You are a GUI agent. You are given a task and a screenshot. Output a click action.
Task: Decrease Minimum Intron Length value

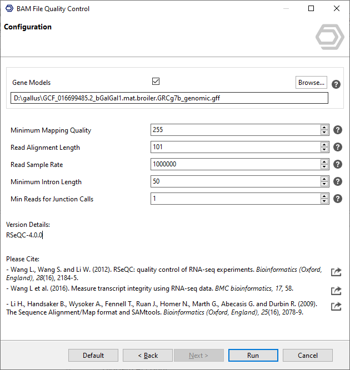(x=324, y=184)
